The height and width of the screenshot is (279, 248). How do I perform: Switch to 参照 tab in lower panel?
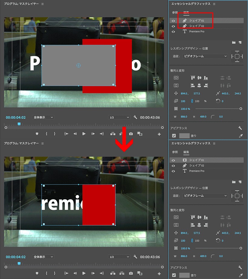[x=175, y=152]
